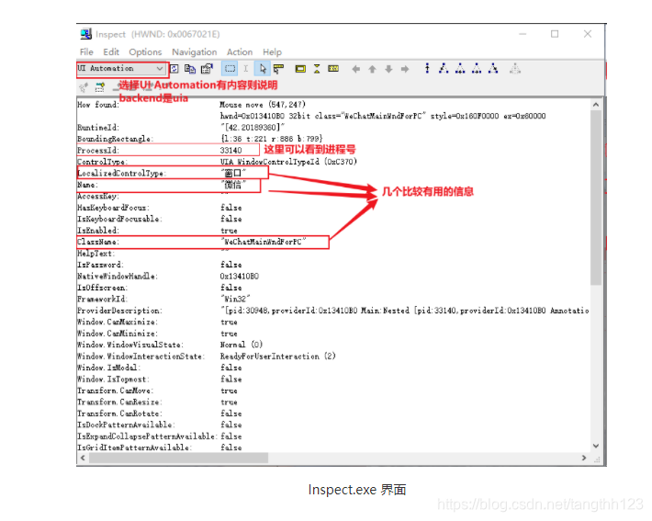Image resolution: width=652 pixels, height=521 pixels.
Task: Select the 'RuntimeId:' property label
Action: coord(98,128)
